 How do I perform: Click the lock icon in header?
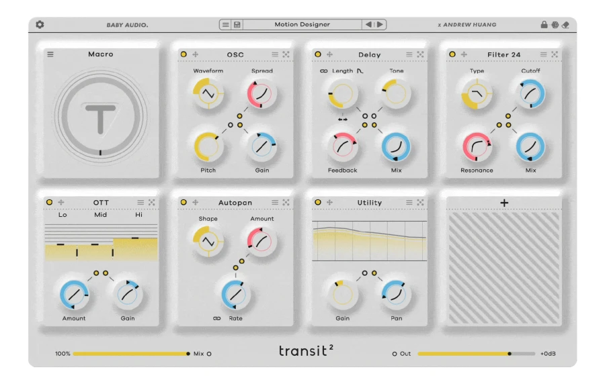click(544, 25)
